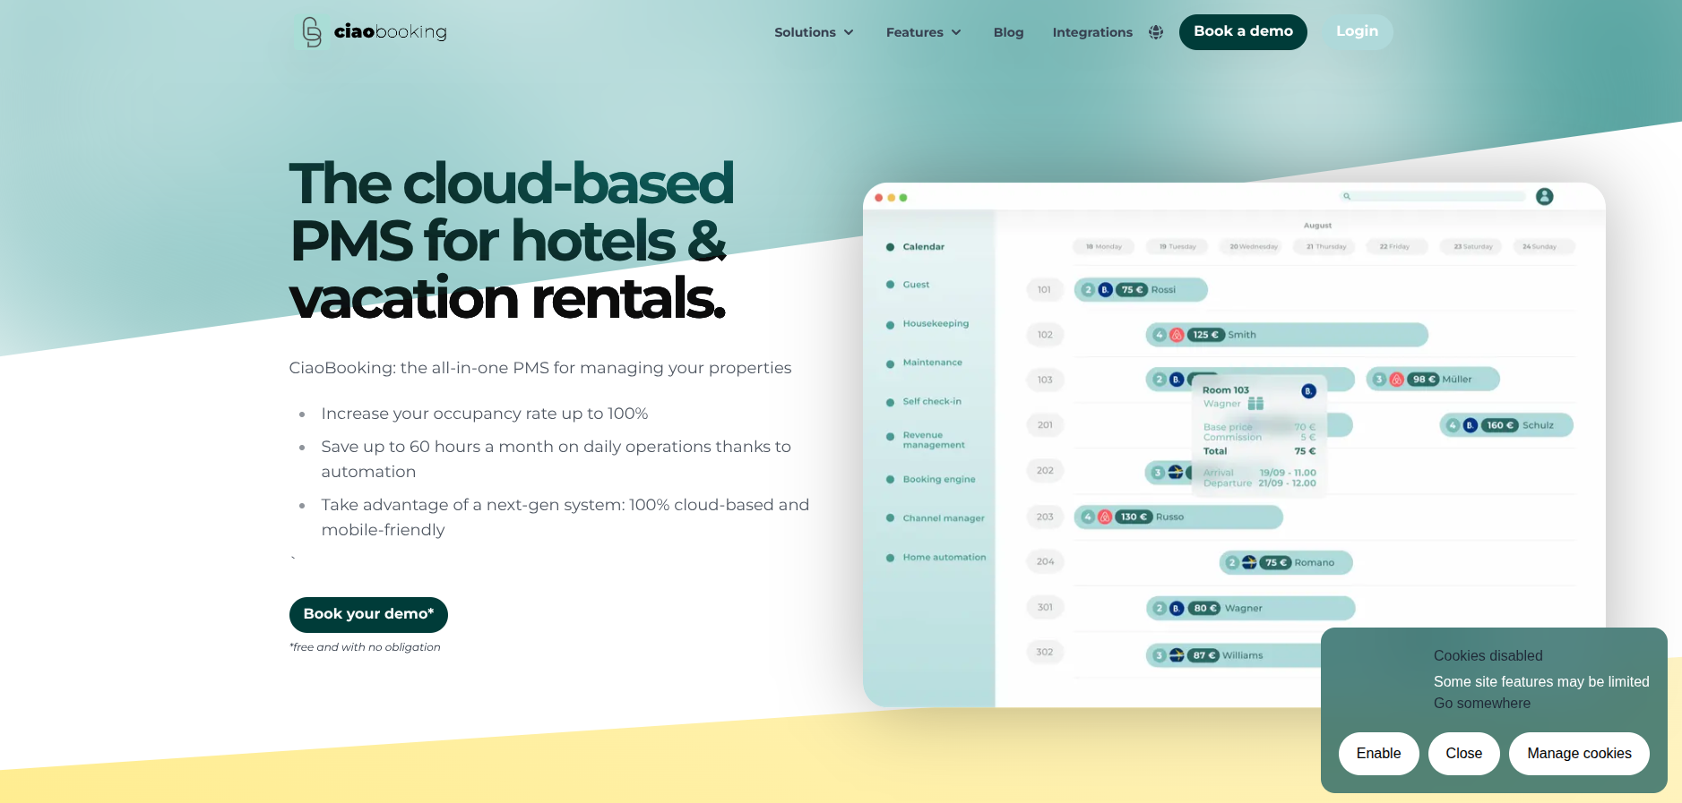This screenshot has height=803, width=1682.
Task: Click the bullet "Take advantage of a next-gen system"
Action: pyautogui.click(x=565, y=517)
